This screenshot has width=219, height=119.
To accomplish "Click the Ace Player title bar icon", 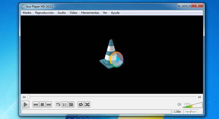I will pyautogui.click(x=23, y=7).
